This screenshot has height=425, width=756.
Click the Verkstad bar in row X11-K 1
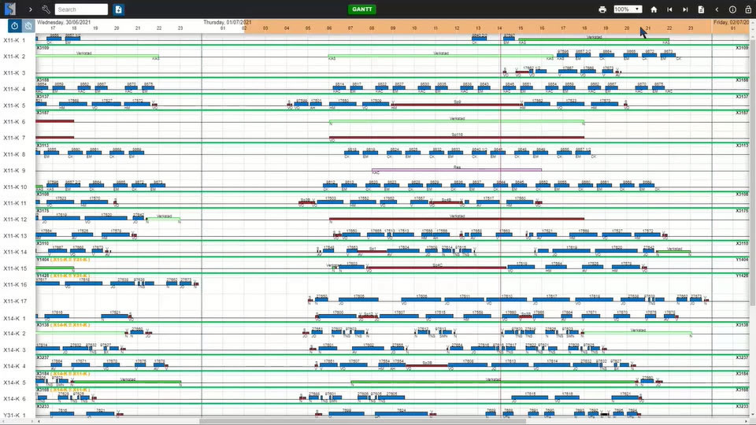tap(594, 39)
